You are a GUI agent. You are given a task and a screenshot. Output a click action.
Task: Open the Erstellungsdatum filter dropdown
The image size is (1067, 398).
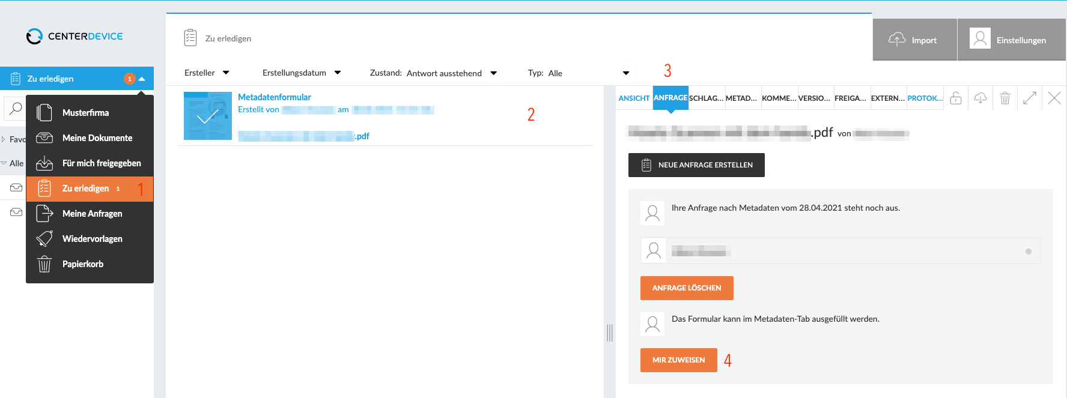coord(302,73)
